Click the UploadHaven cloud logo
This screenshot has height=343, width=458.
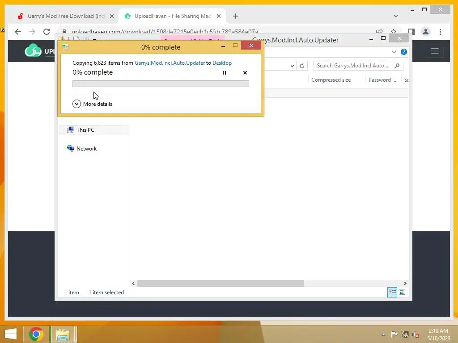tap(33, 51)
